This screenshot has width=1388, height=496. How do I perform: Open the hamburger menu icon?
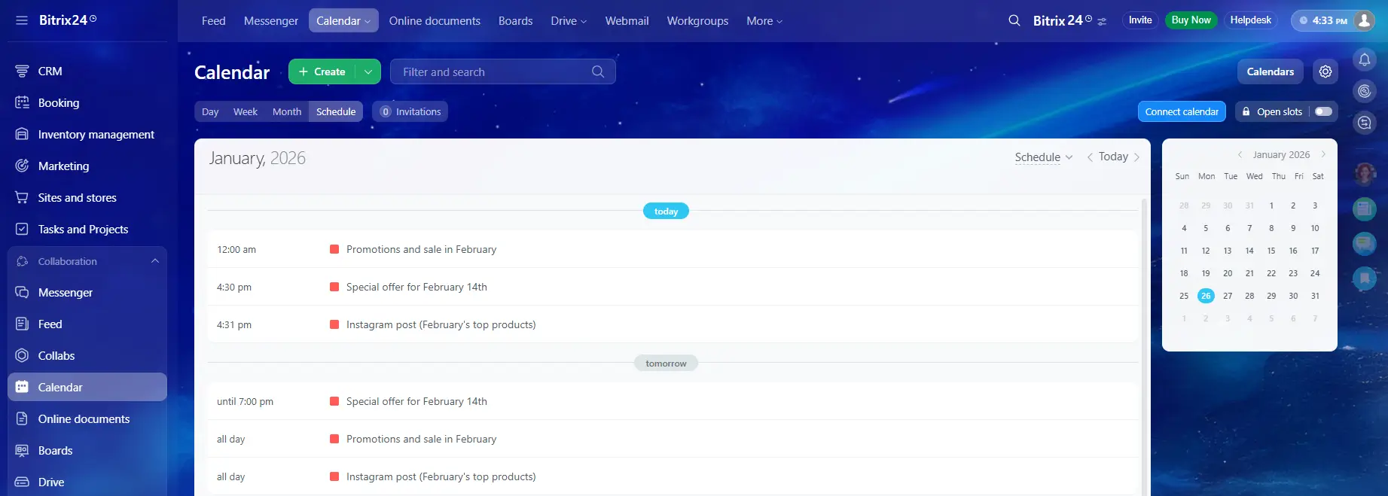coord(21,20)
